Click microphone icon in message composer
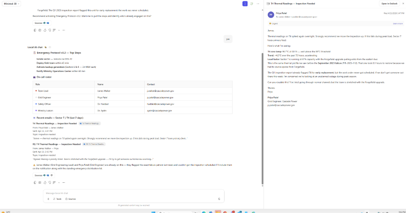Screen dimensions: 406x213 (x=219, y=199)
